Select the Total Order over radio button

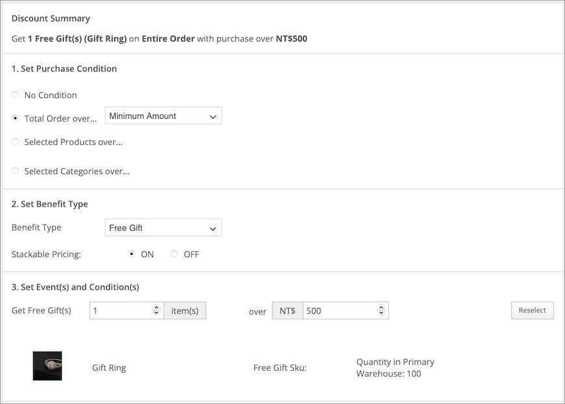(15, 118)
